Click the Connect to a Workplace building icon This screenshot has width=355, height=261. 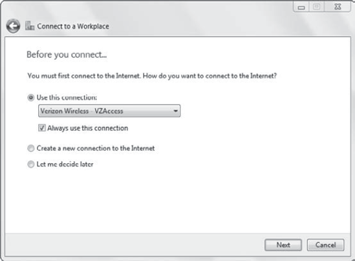pyautogui.click(x=30, y=26)
